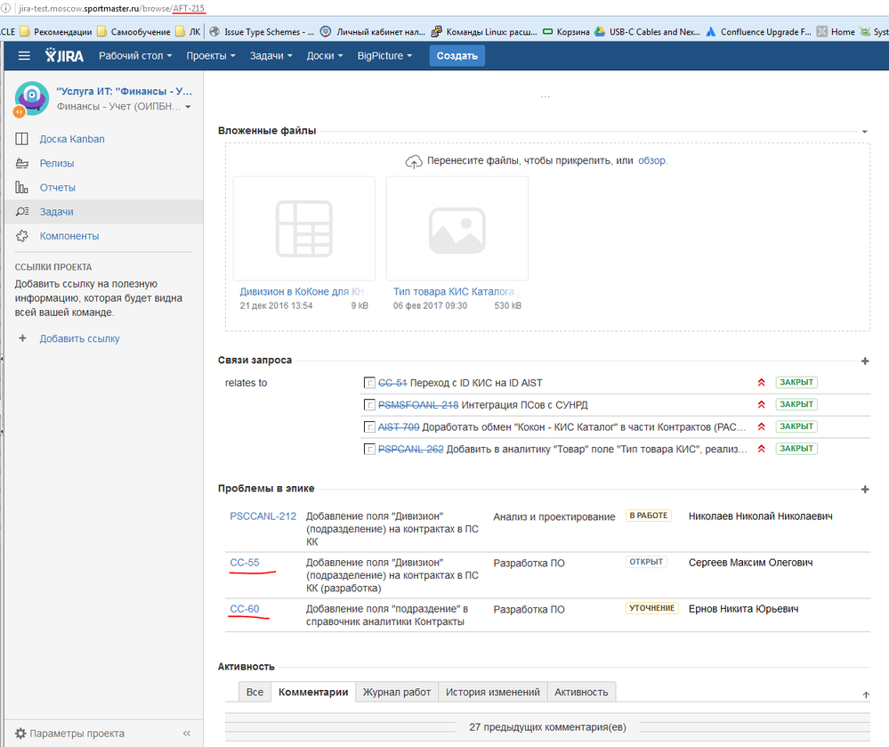Open the spreadsheet attachment thumbnail
The height and width of the screenshot is (747, 889).
pyautogui.click(x=304, y=229)
